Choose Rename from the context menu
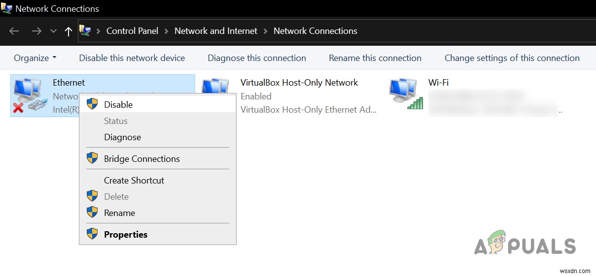The width and height of the screenshot is (596, 276). pos(119,213)
